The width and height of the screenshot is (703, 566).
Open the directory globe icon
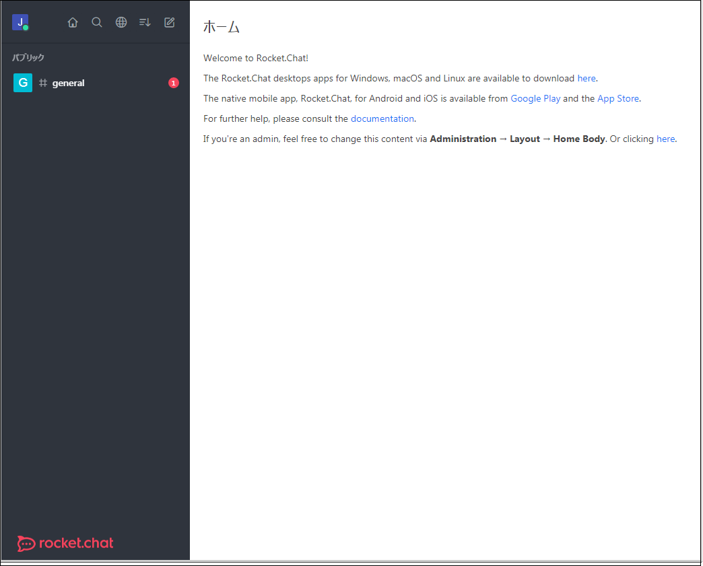pos(121,22)
